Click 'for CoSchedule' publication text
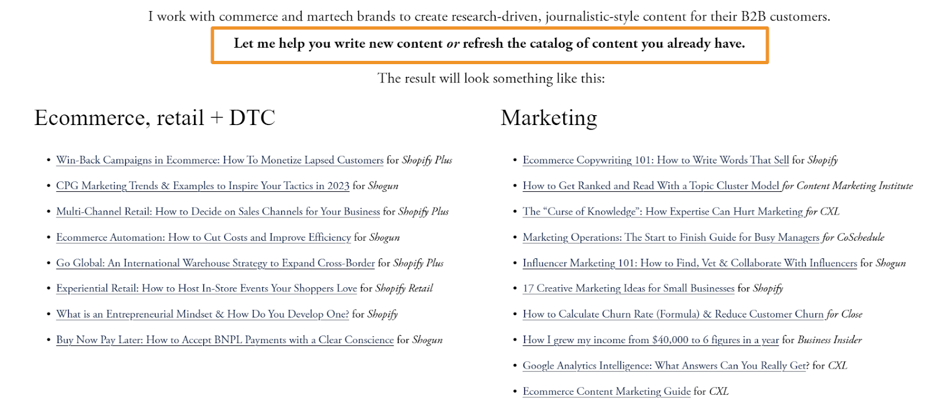The width and height of the screenshot is (932, 403). tap(853, 237)
